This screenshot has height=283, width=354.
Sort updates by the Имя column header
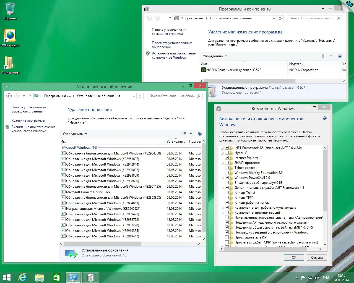coord(64,141)
